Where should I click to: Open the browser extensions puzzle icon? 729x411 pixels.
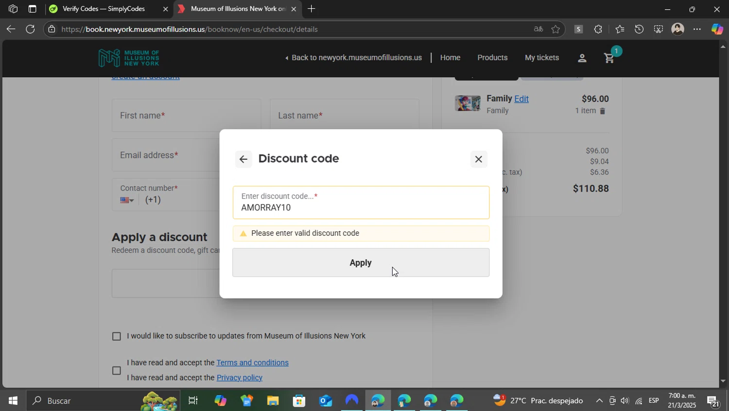[x=598, y=29]
